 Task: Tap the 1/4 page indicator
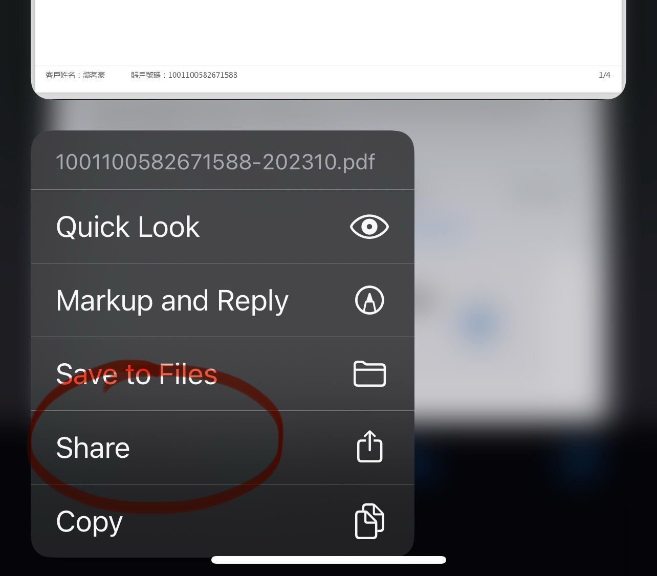pyautogui.click(x=604, y=75)
